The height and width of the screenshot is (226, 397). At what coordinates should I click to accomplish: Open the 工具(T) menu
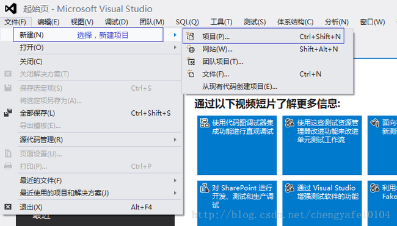tap(221, 22)
